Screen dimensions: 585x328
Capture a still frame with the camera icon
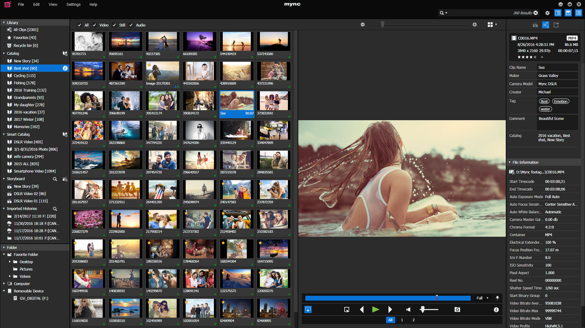click(x=457, y=309)
